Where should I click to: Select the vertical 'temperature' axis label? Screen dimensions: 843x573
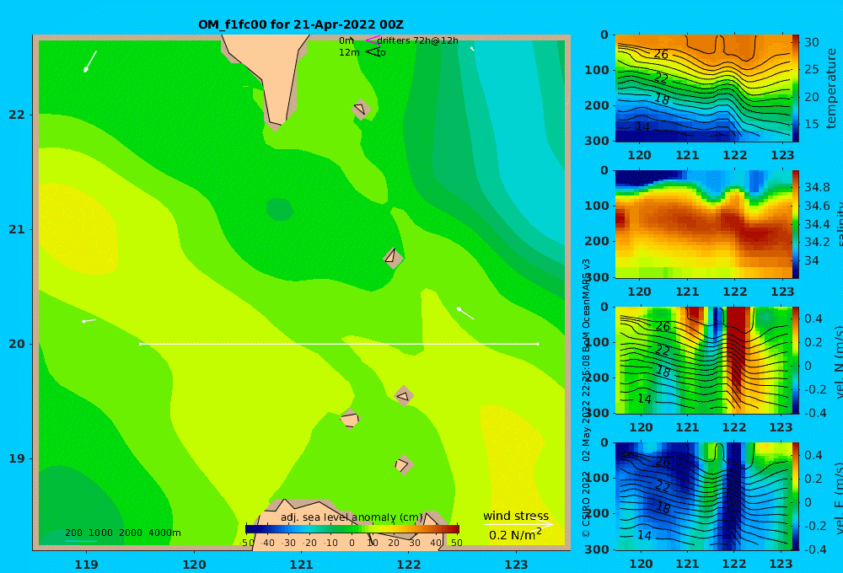tap(831, 88)
